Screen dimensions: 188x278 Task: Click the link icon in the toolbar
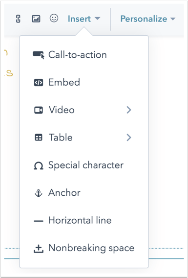[18, 19]
